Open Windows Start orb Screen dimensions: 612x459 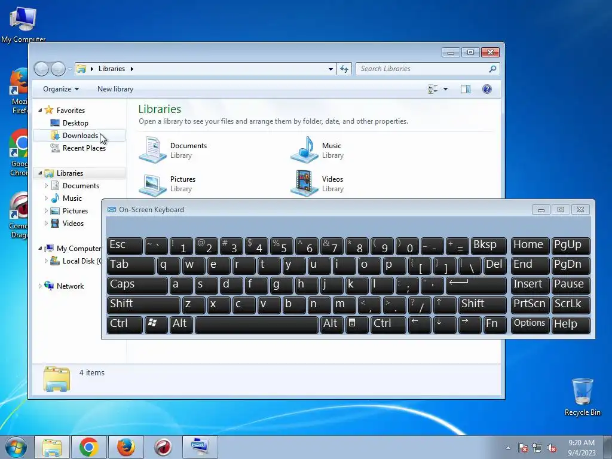(x=16, y=447)
